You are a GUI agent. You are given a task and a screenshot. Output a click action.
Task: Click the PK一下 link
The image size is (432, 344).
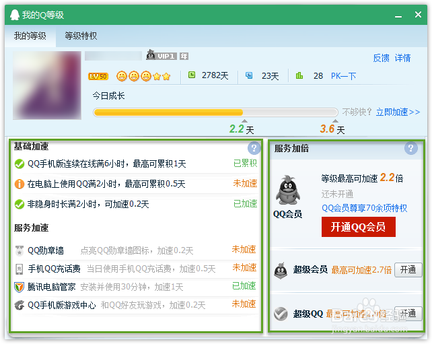343,76
